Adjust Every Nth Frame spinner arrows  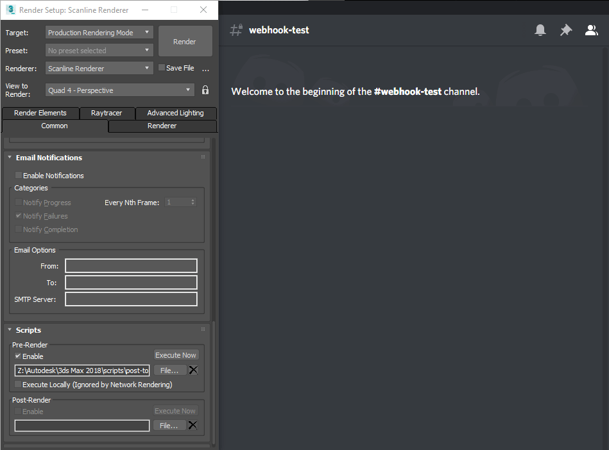193,202
